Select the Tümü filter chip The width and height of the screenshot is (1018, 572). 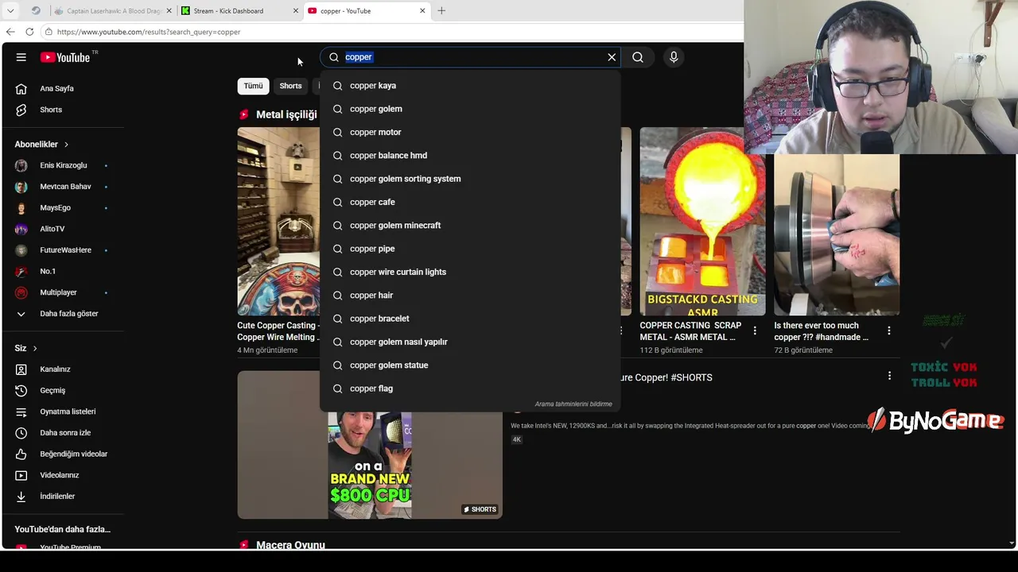pos(253,86)
